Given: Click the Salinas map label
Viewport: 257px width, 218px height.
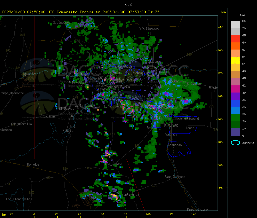Looking at the screenshot, I should (49, 116).
